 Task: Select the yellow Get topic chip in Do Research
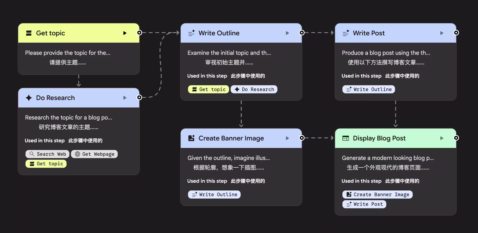pyautogui.click(x=46, y=164)
